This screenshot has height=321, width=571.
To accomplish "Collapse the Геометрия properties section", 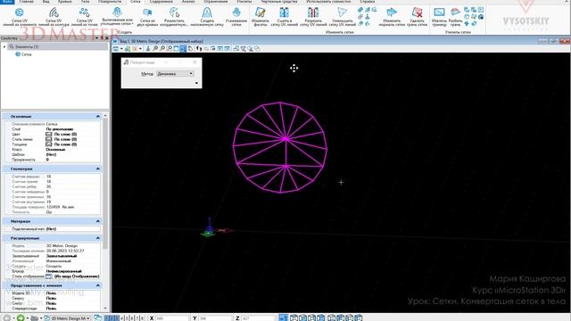I will point(97,169).
